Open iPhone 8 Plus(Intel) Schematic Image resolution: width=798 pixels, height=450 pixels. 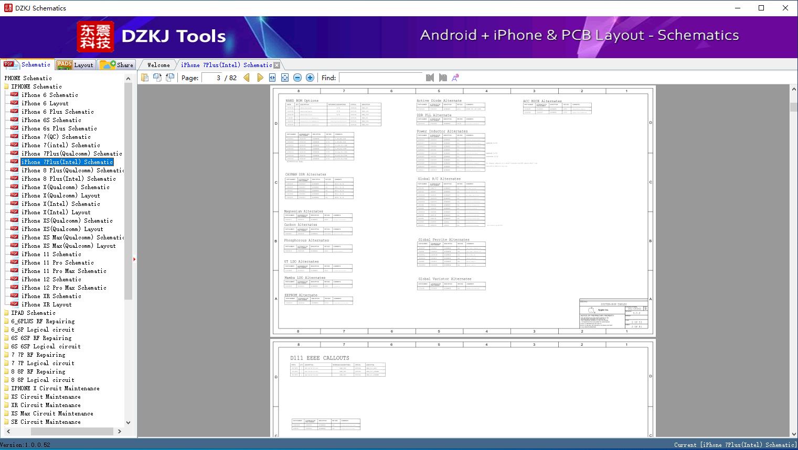[x=68, y=179]
